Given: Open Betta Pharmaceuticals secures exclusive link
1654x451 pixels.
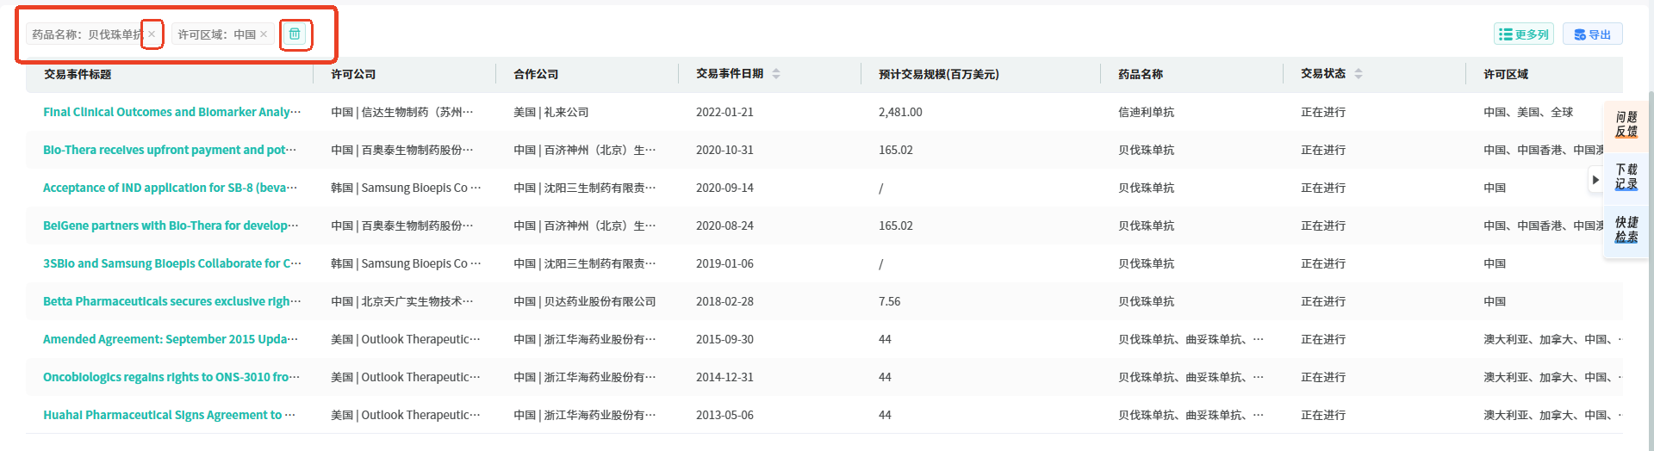Looking at the screenshot, I should click(x=172, y=301).
